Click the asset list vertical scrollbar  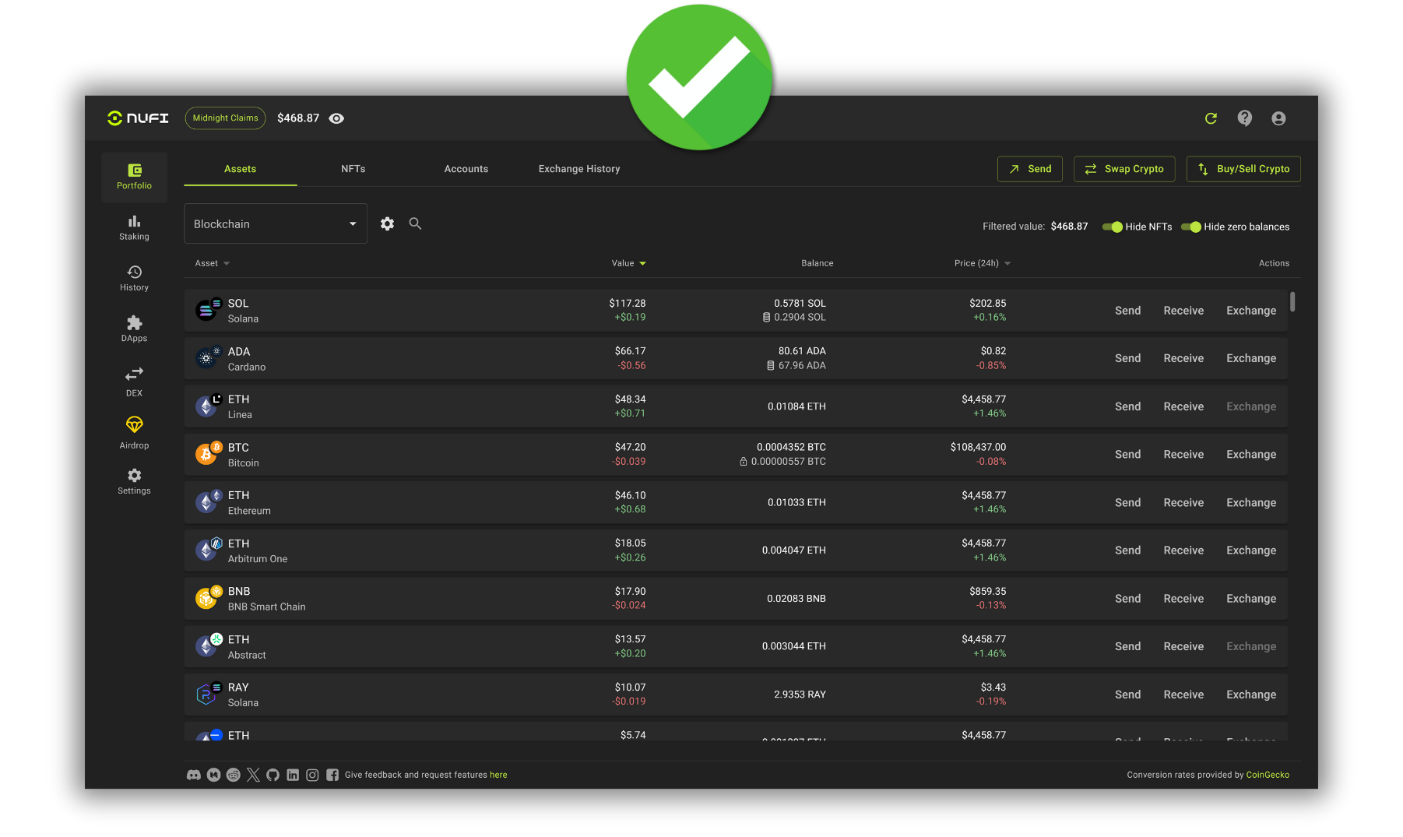pyautogui.click(x=1292, y=301)
